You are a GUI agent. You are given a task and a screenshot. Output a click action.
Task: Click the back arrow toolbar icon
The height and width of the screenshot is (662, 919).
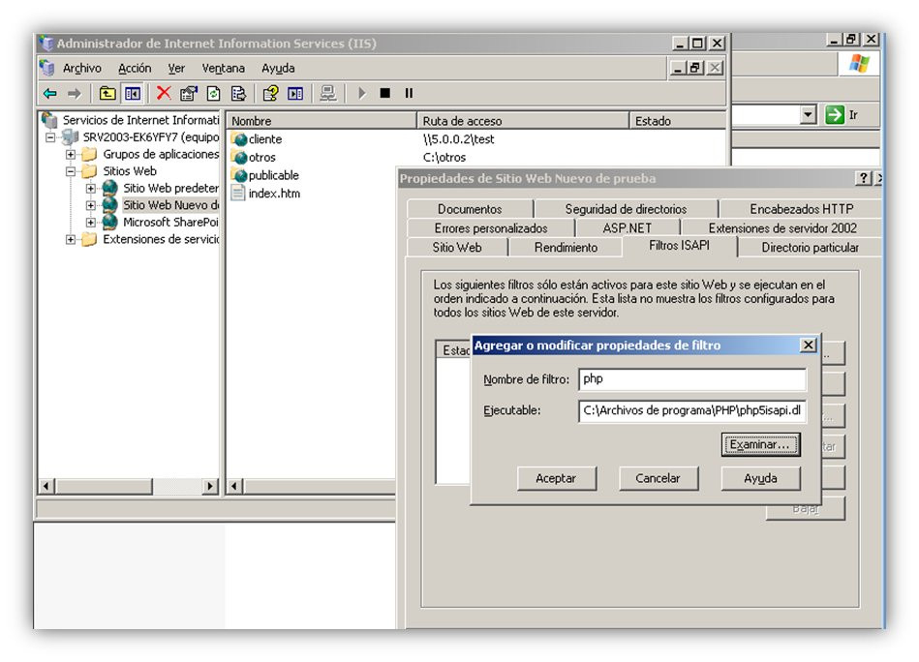point(50,93)
